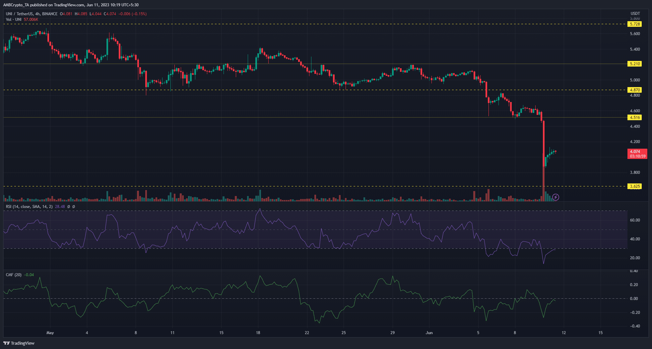
Task: Click the RSI (14, close, SMA, 14, 2) legend
Action: pos(29,207)
